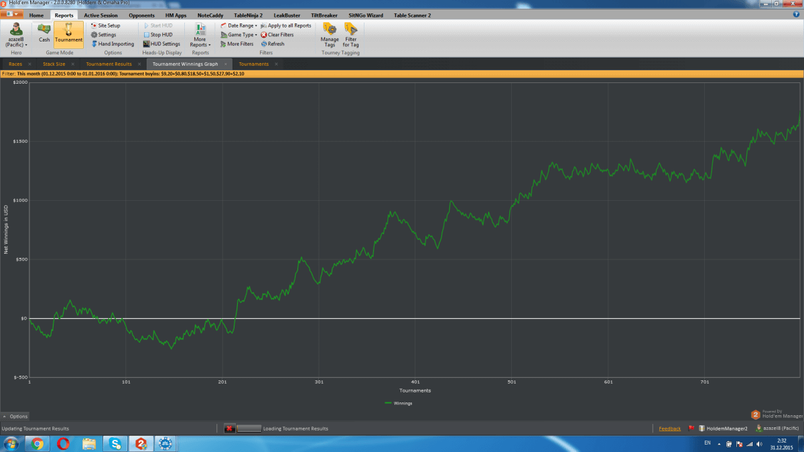Open Manage Tags
The height and width of the screenshot is (452, 804).
(330, 34)
